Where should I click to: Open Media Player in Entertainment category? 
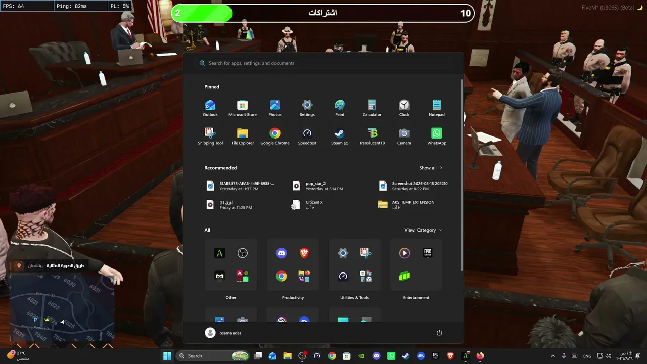point(404,253)
